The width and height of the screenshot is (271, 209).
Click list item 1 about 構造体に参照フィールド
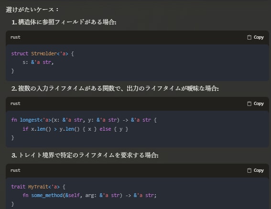64,22
